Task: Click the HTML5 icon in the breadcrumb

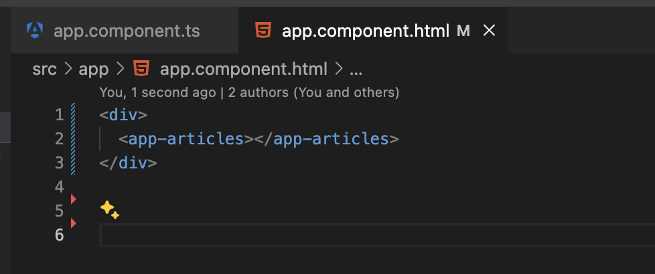Action: (x=141, y=68)
